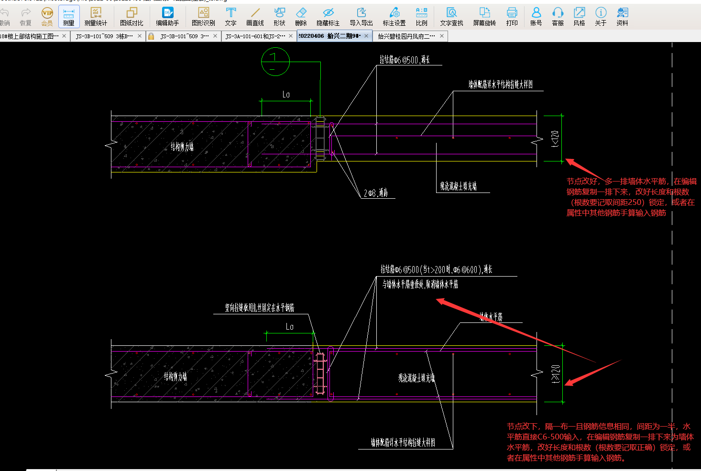The height and width of the screenshot is (471, 701).
Task: Click the undo (撤销) icon
Action: coord(4,17)
